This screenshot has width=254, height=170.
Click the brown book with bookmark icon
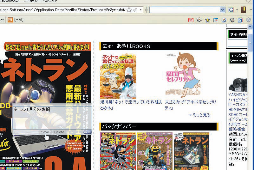[x=244, y=10]
